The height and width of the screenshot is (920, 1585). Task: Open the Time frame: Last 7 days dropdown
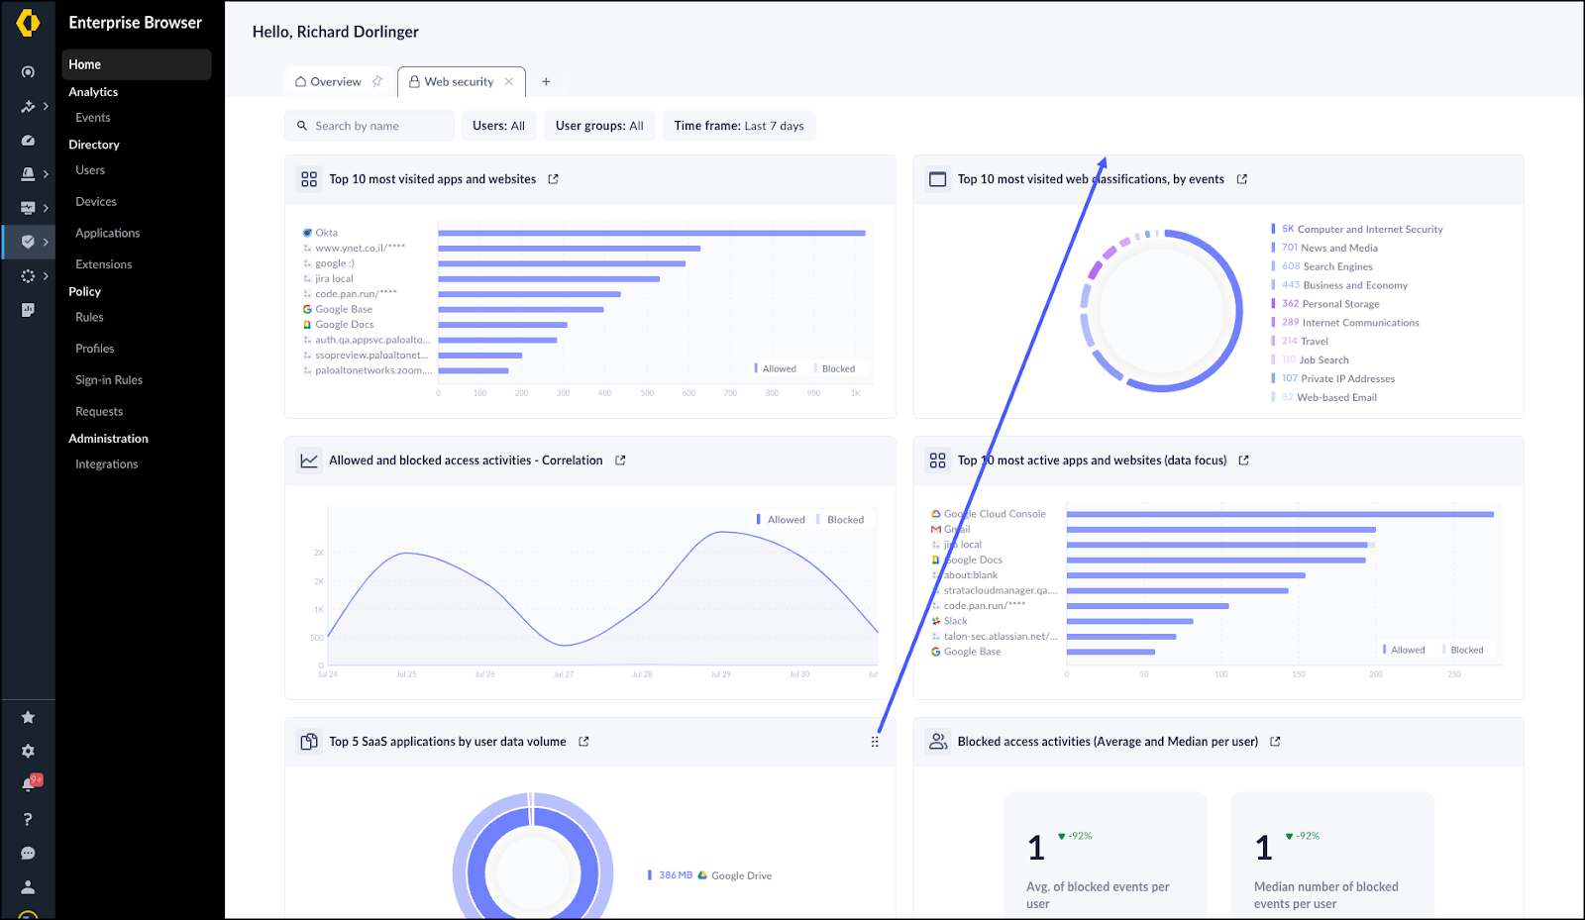coord(738,126)
